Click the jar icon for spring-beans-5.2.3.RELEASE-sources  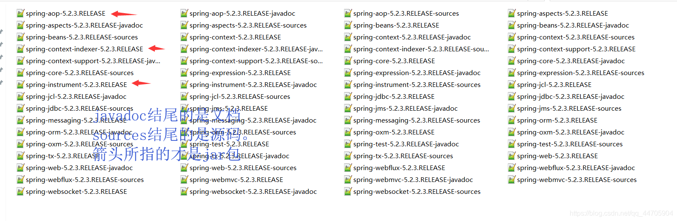tap(20, 37)
